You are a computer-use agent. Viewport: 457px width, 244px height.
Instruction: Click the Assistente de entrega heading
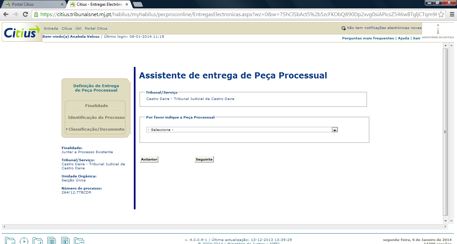[x=233, y=75]
